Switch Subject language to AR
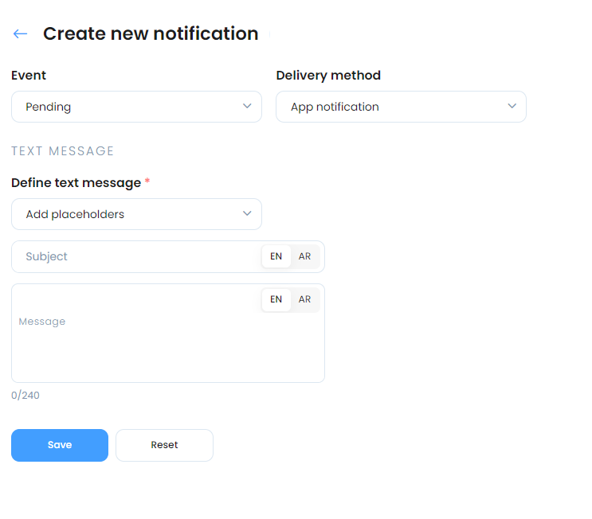 (304, 256)
